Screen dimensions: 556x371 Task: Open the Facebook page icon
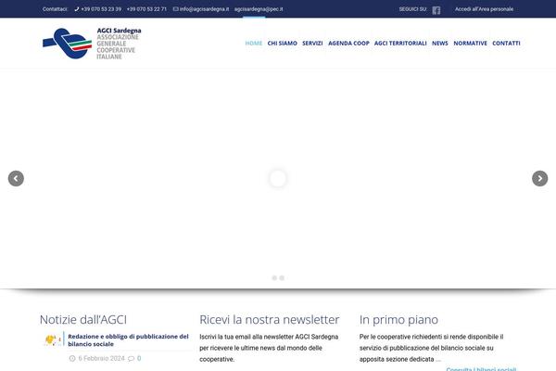click(x=436, y=9)
